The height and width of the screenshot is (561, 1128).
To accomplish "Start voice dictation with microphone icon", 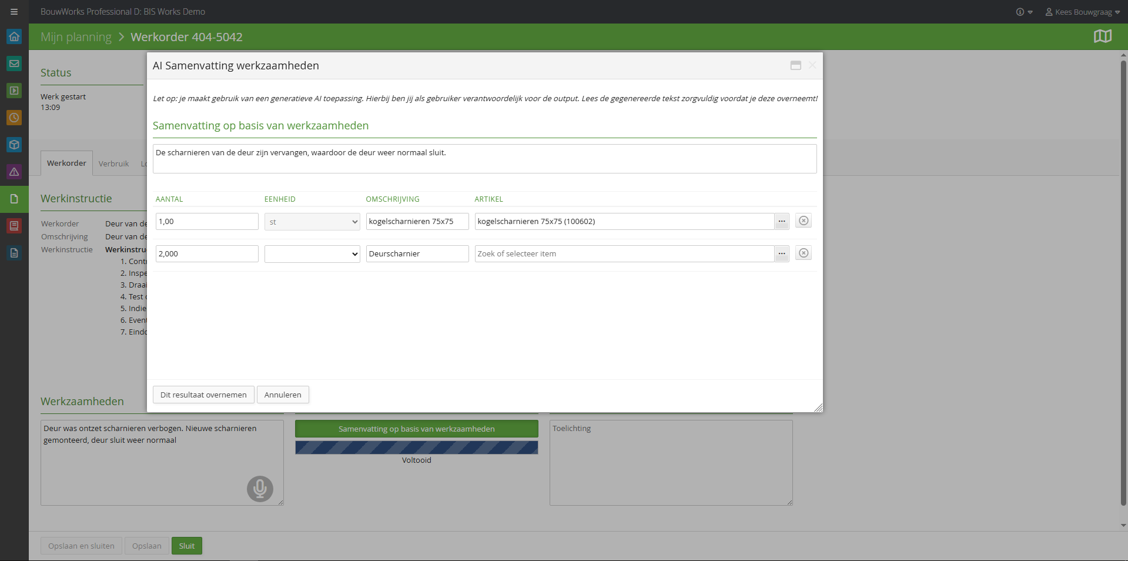I will tap(260, 489).
